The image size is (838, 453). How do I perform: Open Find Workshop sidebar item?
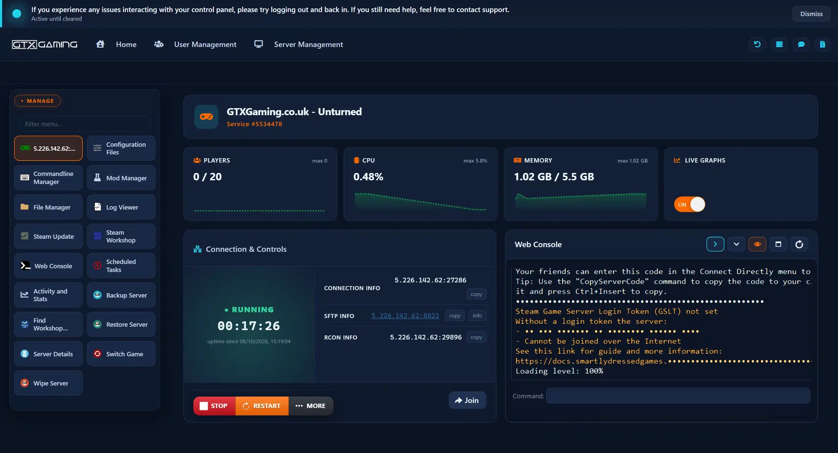pyautogui.click(x=48, y=324)
